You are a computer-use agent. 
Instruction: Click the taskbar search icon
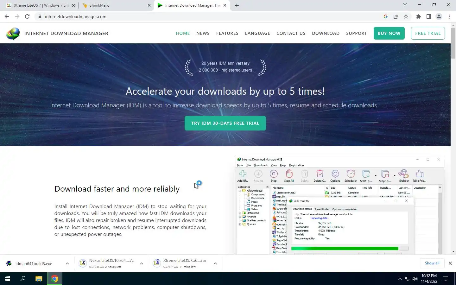point(23,279)
